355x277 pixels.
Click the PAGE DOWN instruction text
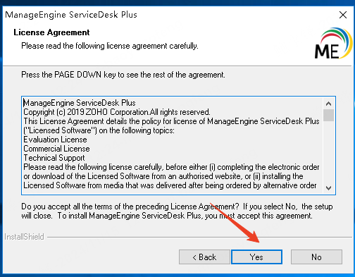123,75
